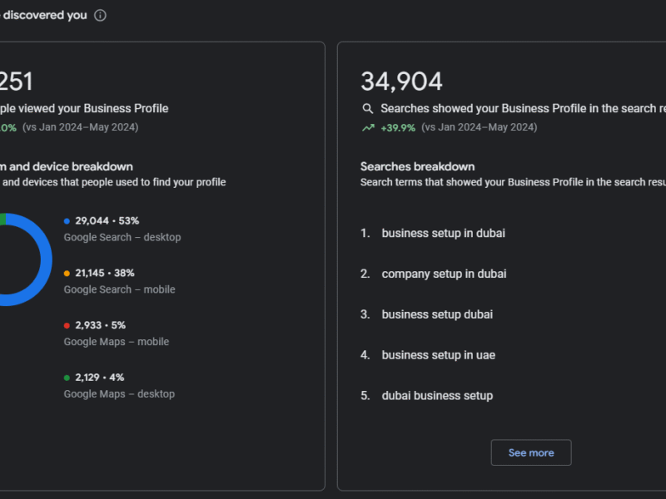Click the blue dot for Google Search desktop

(x=67, y=221)
